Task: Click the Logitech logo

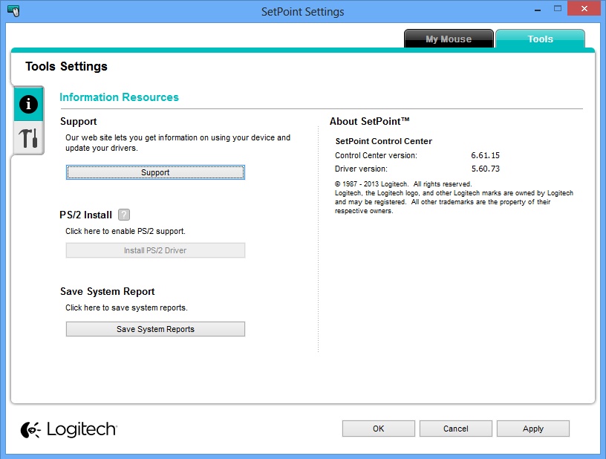Action: (69, 429)
